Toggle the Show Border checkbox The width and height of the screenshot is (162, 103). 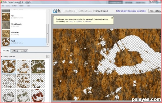[x=80, y=11]
